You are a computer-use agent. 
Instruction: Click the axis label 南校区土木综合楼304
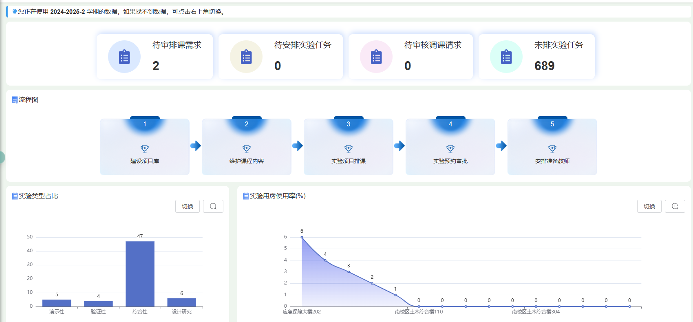point(536,312)
